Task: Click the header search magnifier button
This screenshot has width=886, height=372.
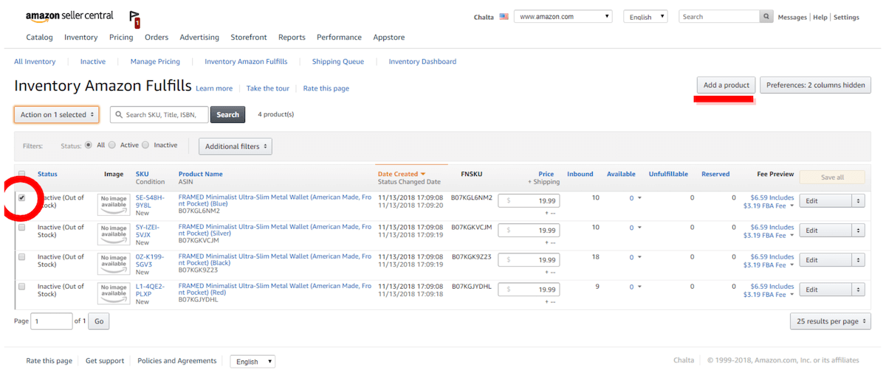Action: click(767, 16)
